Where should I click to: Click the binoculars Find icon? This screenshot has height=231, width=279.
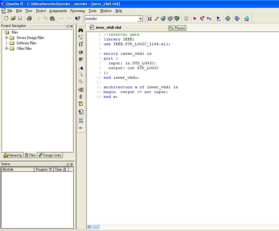81,30
